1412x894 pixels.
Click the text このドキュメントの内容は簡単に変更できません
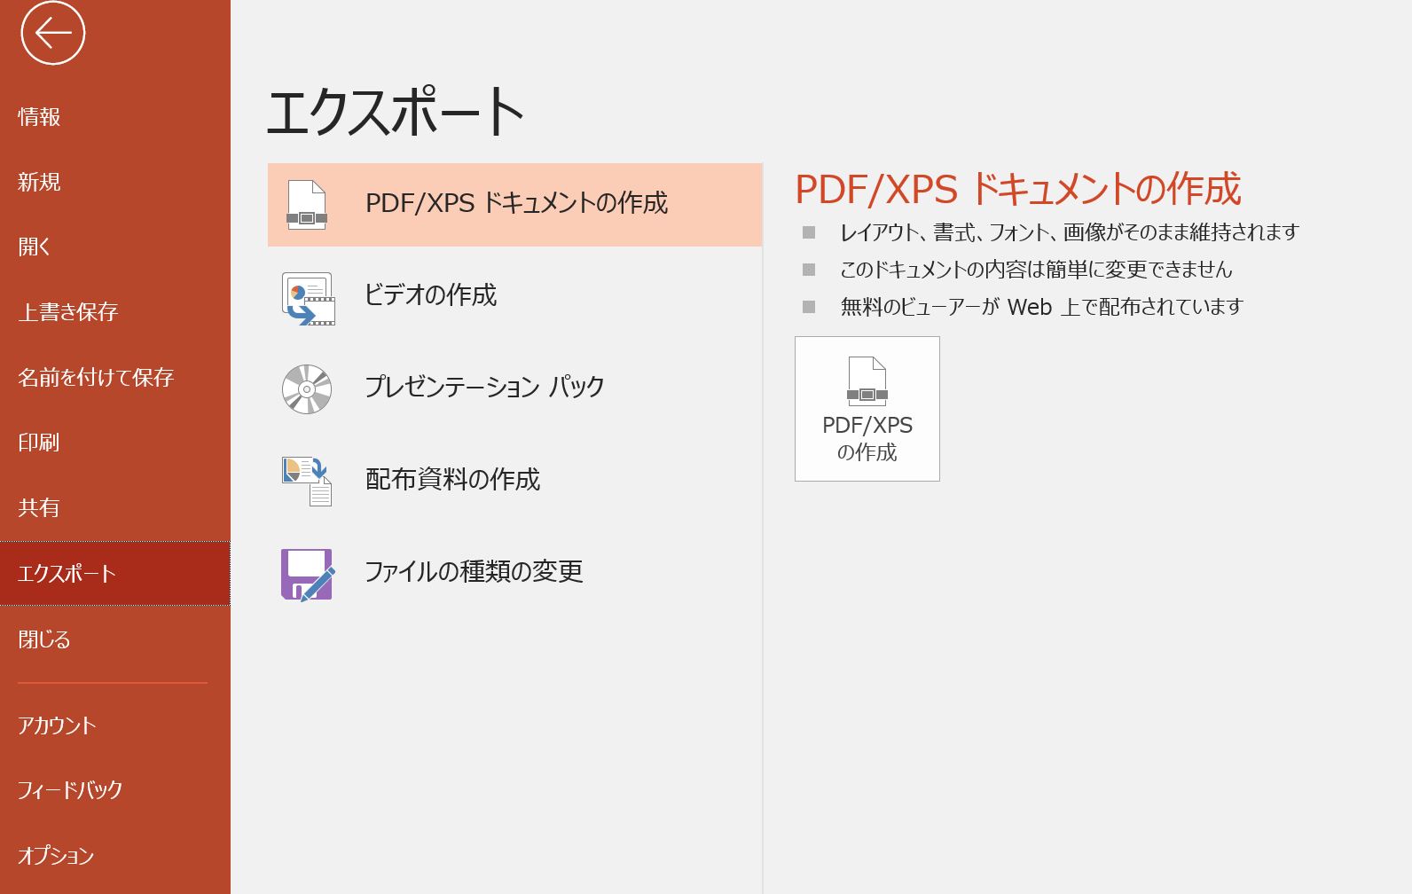1036,270
